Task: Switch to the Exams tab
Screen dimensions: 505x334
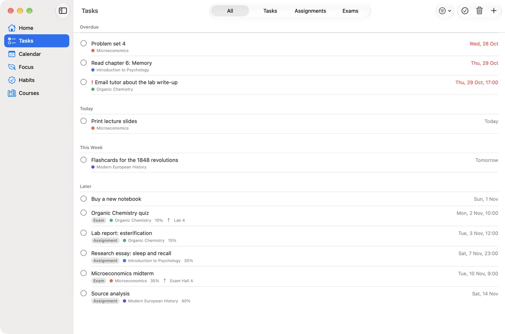Action: click(x=350, y=11)
